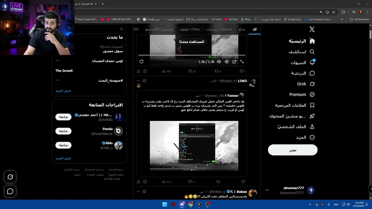Open Explore (استكشف) in the sidebar

(302, 52)
